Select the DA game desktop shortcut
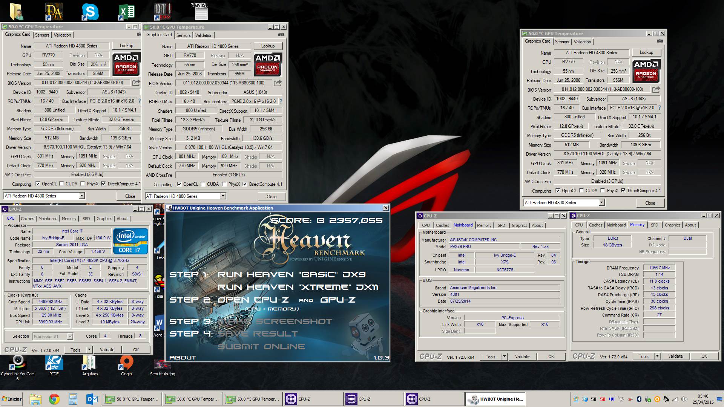The width and height of the screenshot is (724, 407). pyautogui.click(x=54, y=12)
